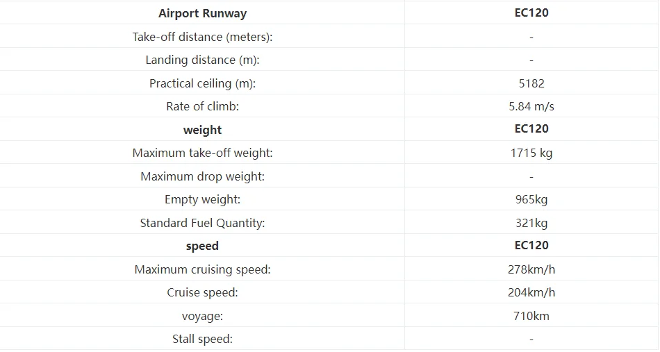Image resolution: width=660 pixels, height=352 pixels.
Task: Click the 5.84 m/s value cell
Action: pyautogui.click(x=531, y=106)
